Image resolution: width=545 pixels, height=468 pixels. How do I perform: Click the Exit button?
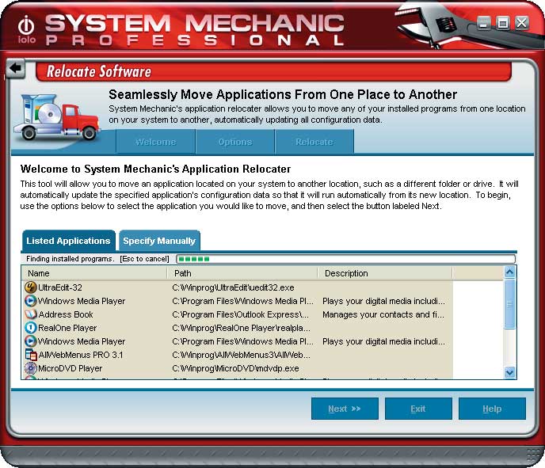[418, 409]
